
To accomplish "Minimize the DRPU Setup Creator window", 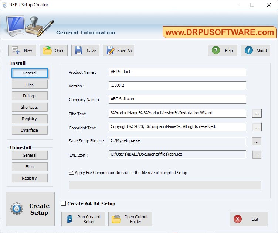I will [x=235, y=5].
